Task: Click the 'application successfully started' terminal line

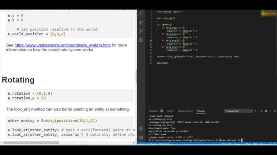Action: click(x=168, y=131)
